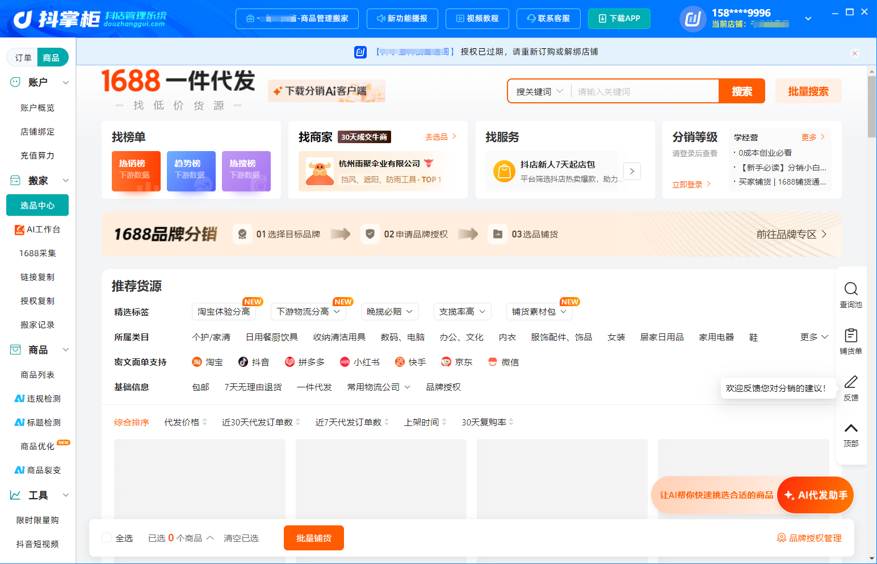Open the 铺货单 clipboard icon
The width and height of the screenshot is (877, 564).
coord(851,335)
